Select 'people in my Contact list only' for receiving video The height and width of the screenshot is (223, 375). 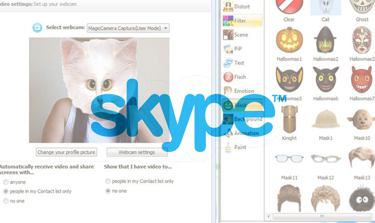pos(6,191)
